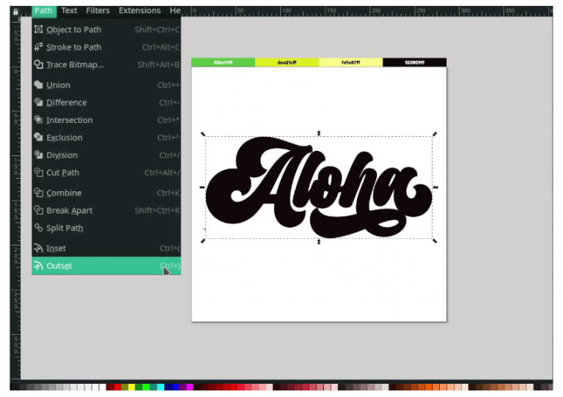The height and width of the screenshot is (397, 563).
Task: Click the top-center scale handle of selection
Action: pyautogui.click(x=319, y=133)
